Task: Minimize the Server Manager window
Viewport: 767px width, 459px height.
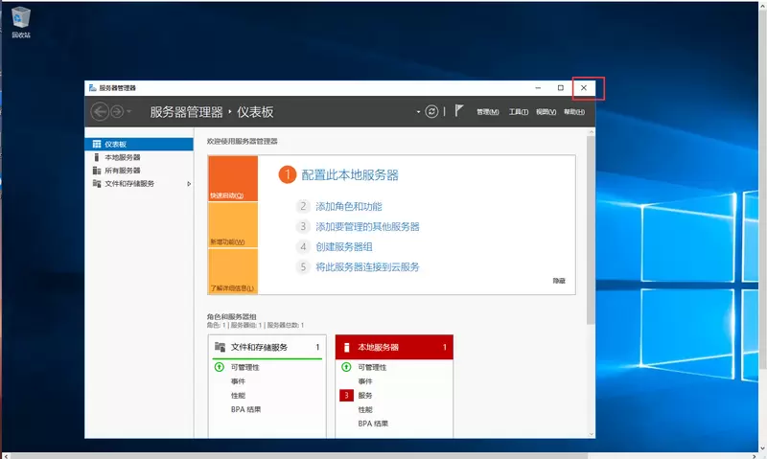Action: (538, 88)
